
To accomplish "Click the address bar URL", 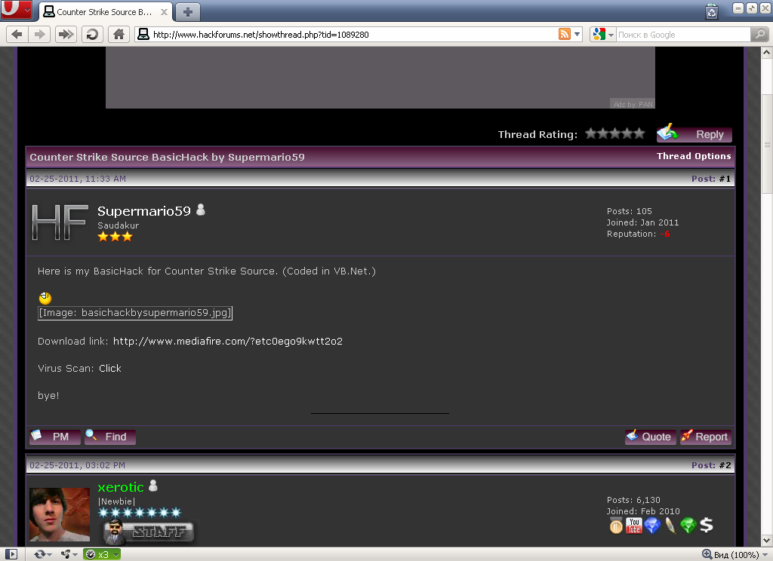I will click(260, 35).
